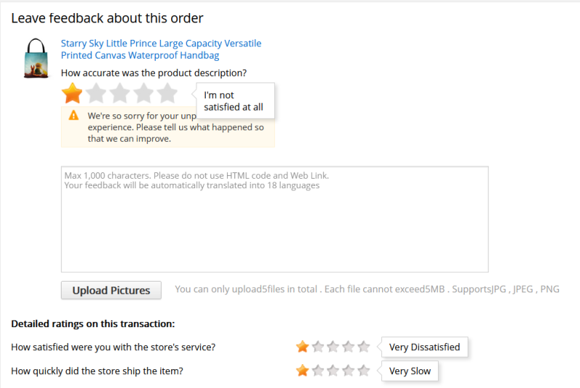Rate product description accuracy five stars
This screenshot has width=580, height=388.
tap(167, 93)
